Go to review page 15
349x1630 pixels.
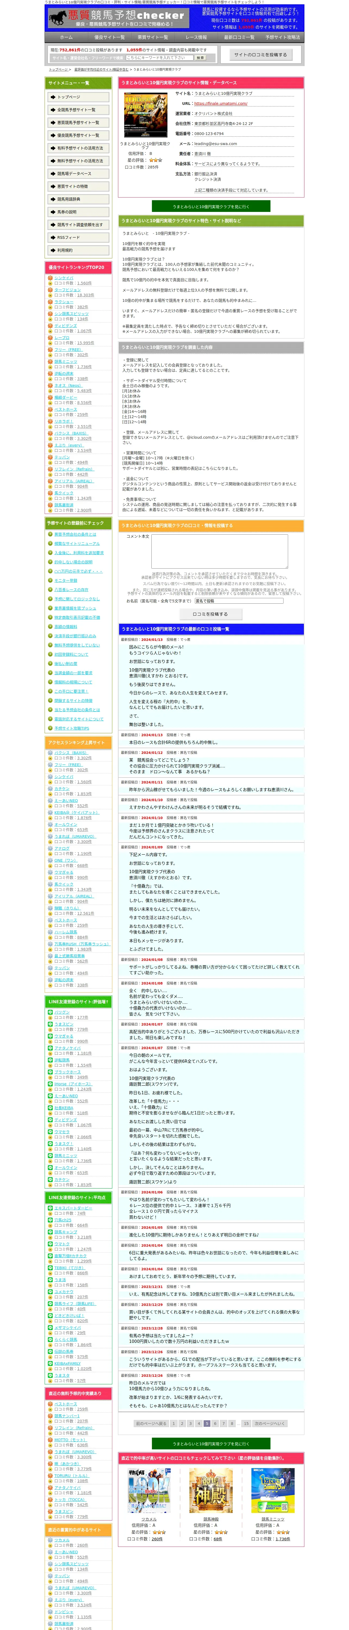pos(246,1424)
